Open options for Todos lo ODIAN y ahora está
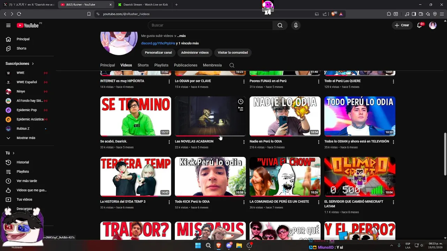The image size is (447, 251). pyautogui.click(x=393, y=142)
